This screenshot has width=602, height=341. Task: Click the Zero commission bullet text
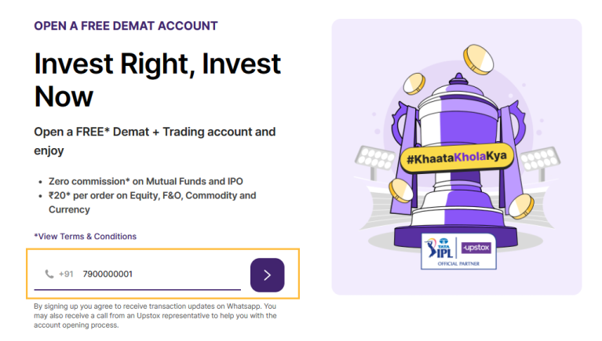(x=146, y=181)
